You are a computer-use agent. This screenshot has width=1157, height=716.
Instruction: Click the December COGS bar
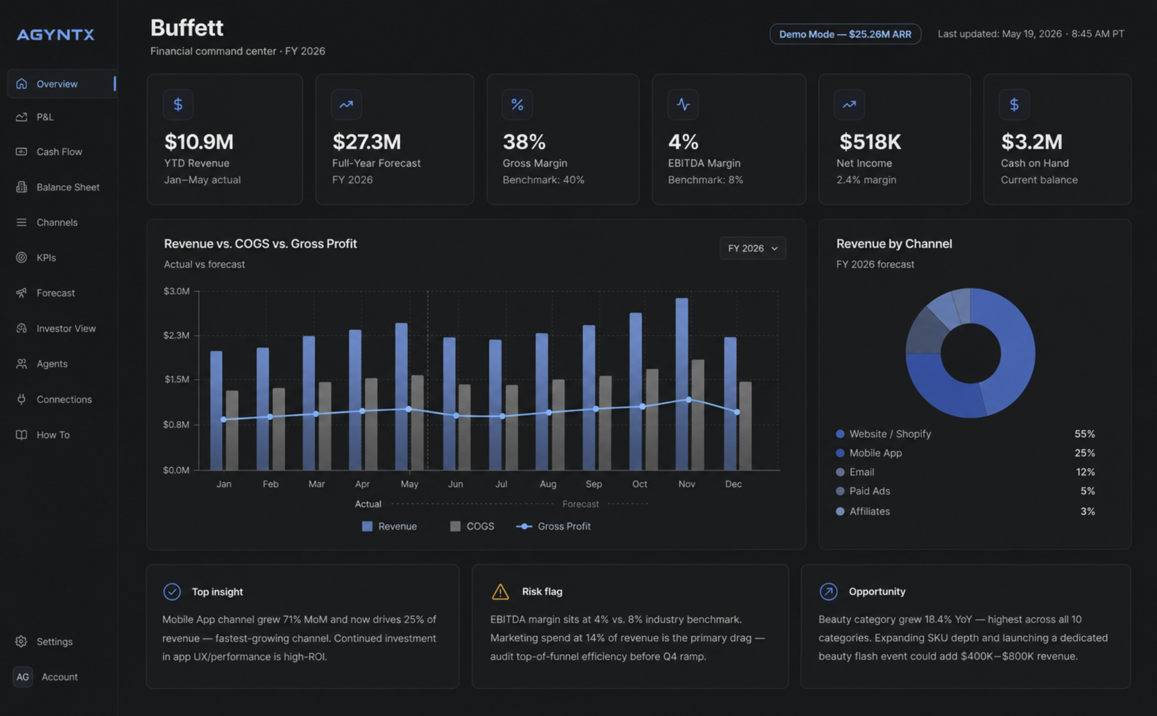[745, 426]
